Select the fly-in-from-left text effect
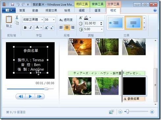 (x=116, y=23)
